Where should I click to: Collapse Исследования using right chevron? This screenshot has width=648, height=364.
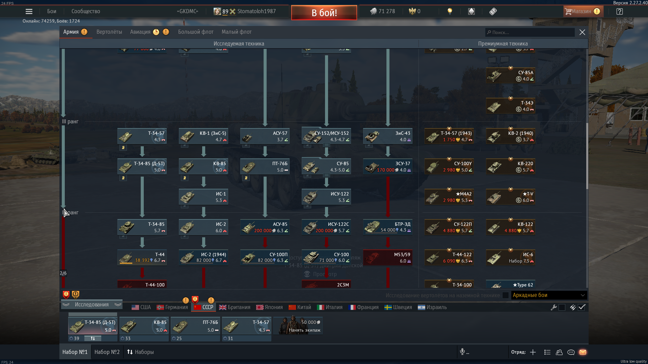pos(118,305)
